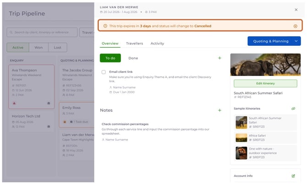Click the briefcase icon on Ava Thompson card

pyautogui.click(x=49, y=103)
